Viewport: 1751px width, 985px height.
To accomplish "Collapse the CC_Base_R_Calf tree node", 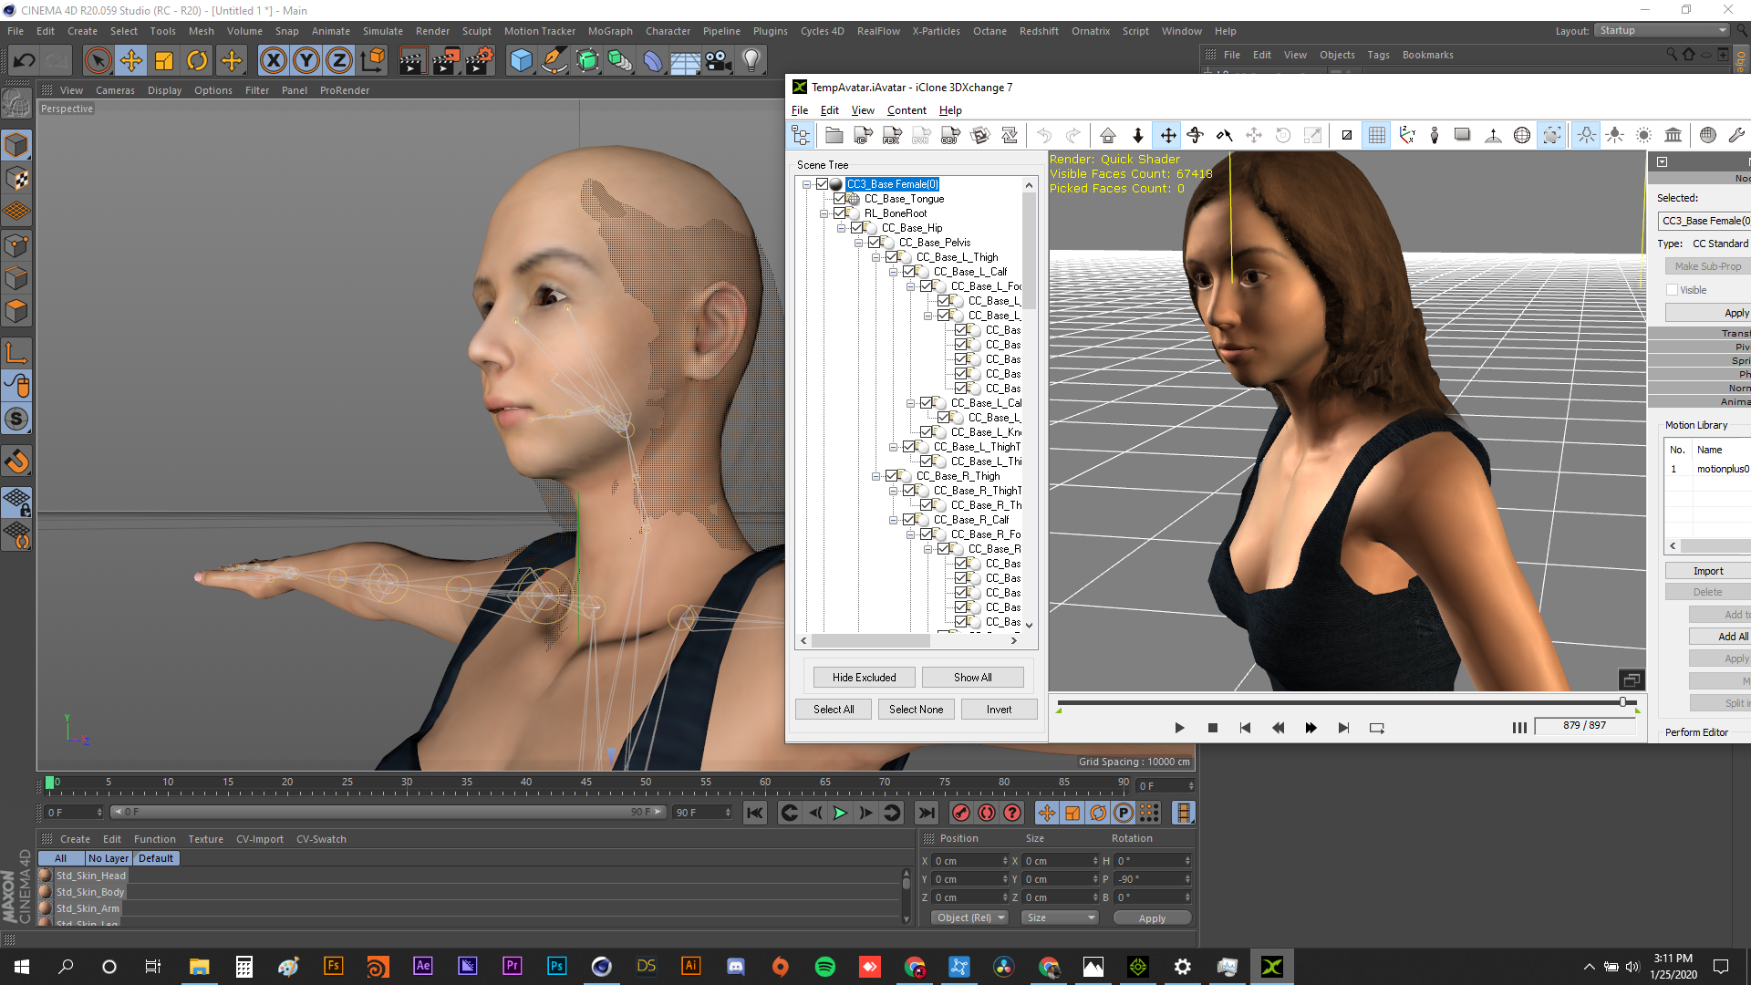I will [x=893, y=520].
